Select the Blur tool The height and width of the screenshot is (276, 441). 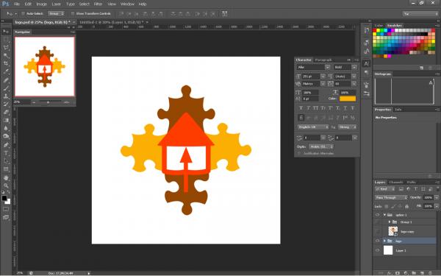coord(6,128)
